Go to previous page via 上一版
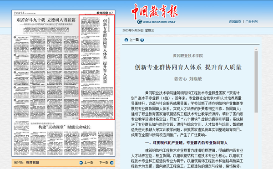 (89, 162)
